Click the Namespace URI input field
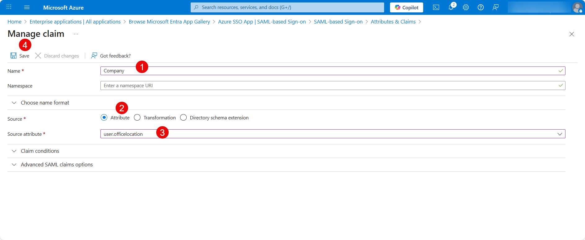Viewport: 585px width, 240px height. [x=329, y=86]
